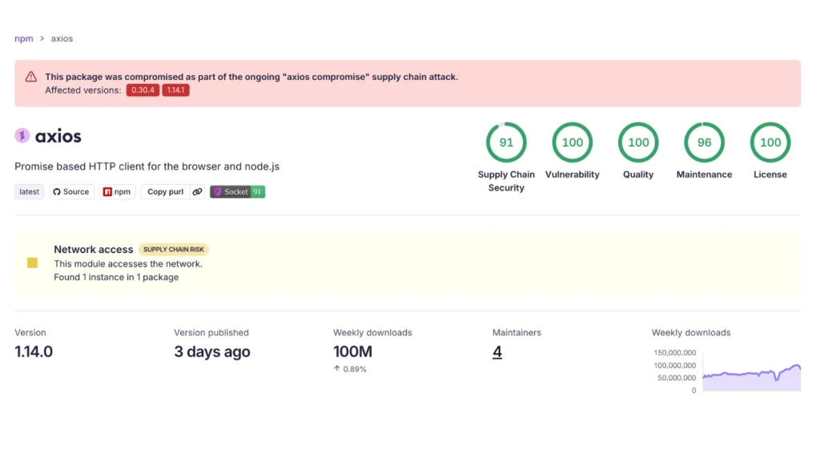Select the latest version tag selector
820x461 pixels.
click(29, 191)
